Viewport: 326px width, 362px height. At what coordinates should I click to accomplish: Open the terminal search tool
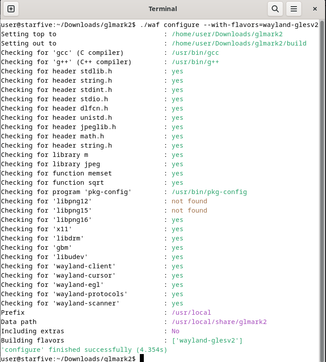pyautogui.click(x=275, y=9)
